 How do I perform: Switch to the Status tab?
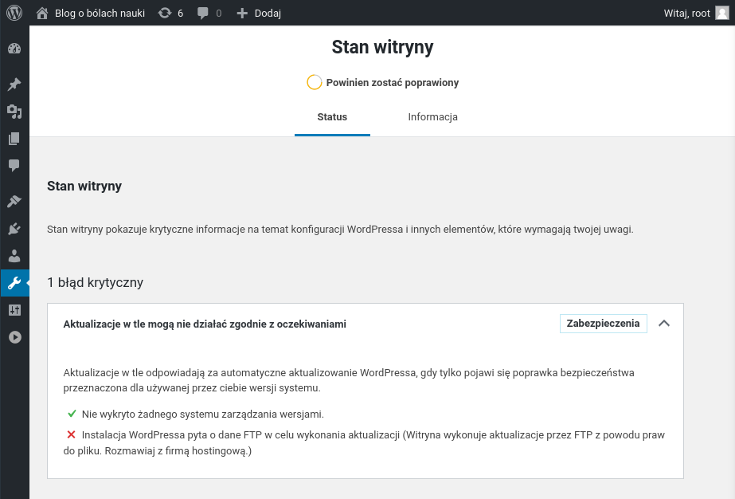click(x=332, y=117)
